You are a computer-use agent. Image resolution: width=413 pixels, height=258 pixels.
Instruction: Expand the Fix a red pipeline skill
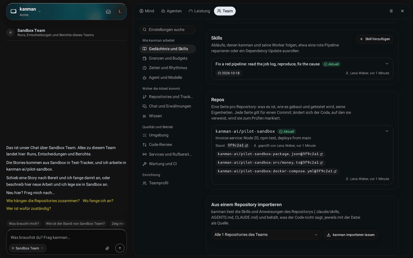click(x=387, y=64)
